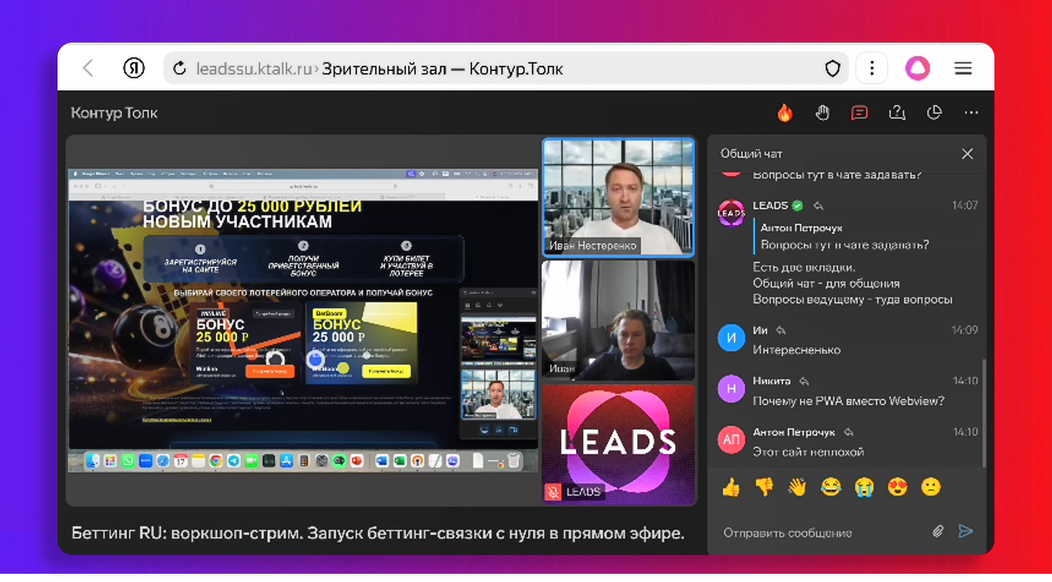
Task: Launch the Alice assistant pink icon
Action: 918,69
